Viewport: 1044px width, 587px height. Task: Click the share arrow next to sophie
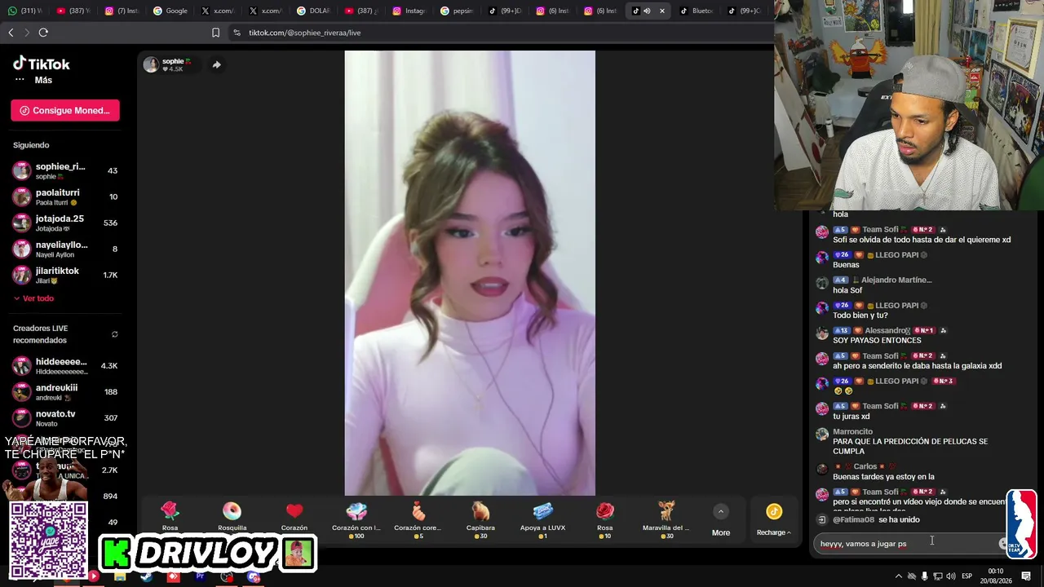[x=216, y=64]
